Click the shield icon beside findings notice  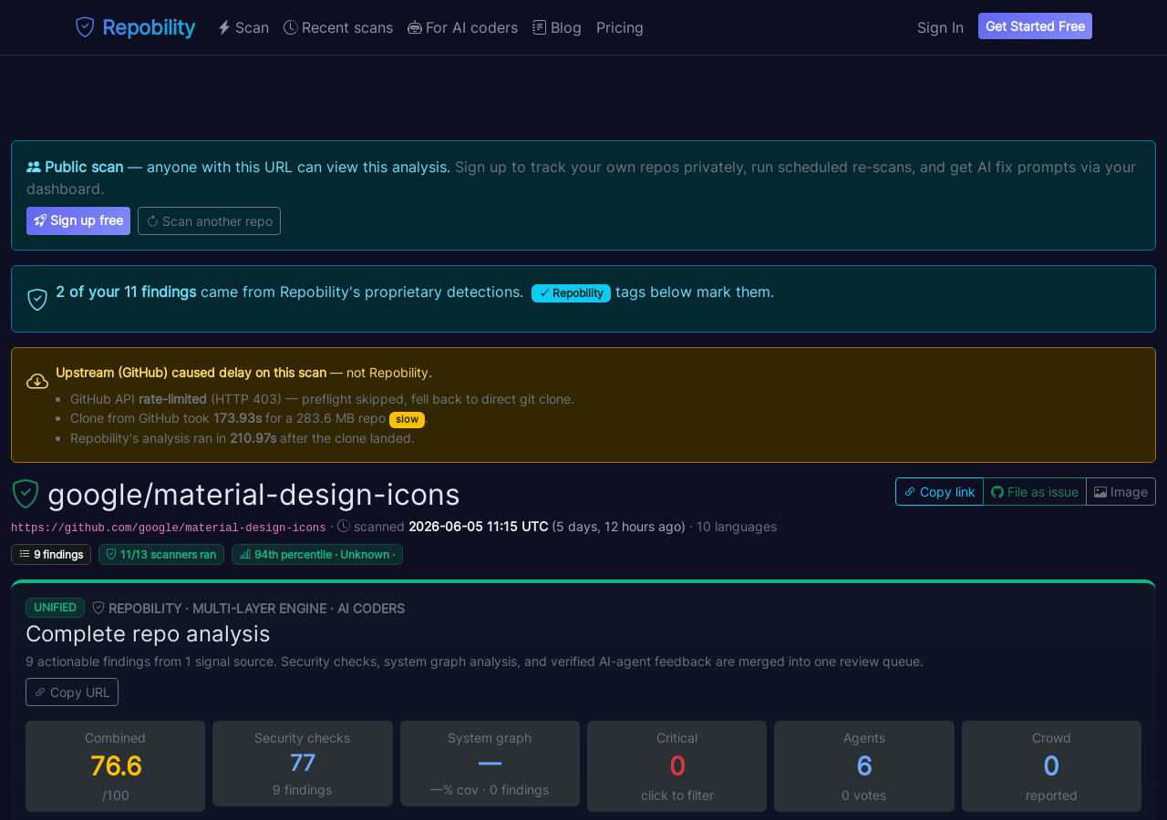[37, 299]
